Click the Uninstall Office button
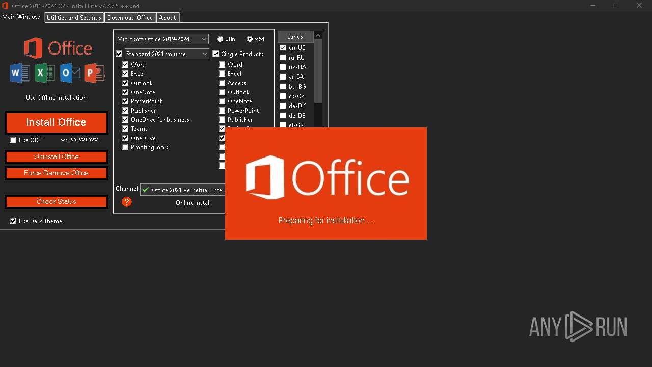Image resolution: width=652 pixels, height=367 pixels. pyautogui.click(x=56, y=156)
